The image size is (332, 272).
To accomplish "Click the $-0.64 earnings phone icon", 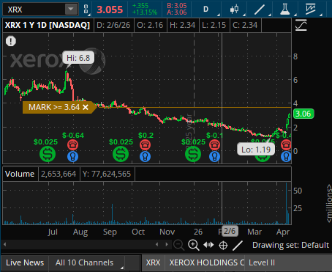I will (72, 145).
